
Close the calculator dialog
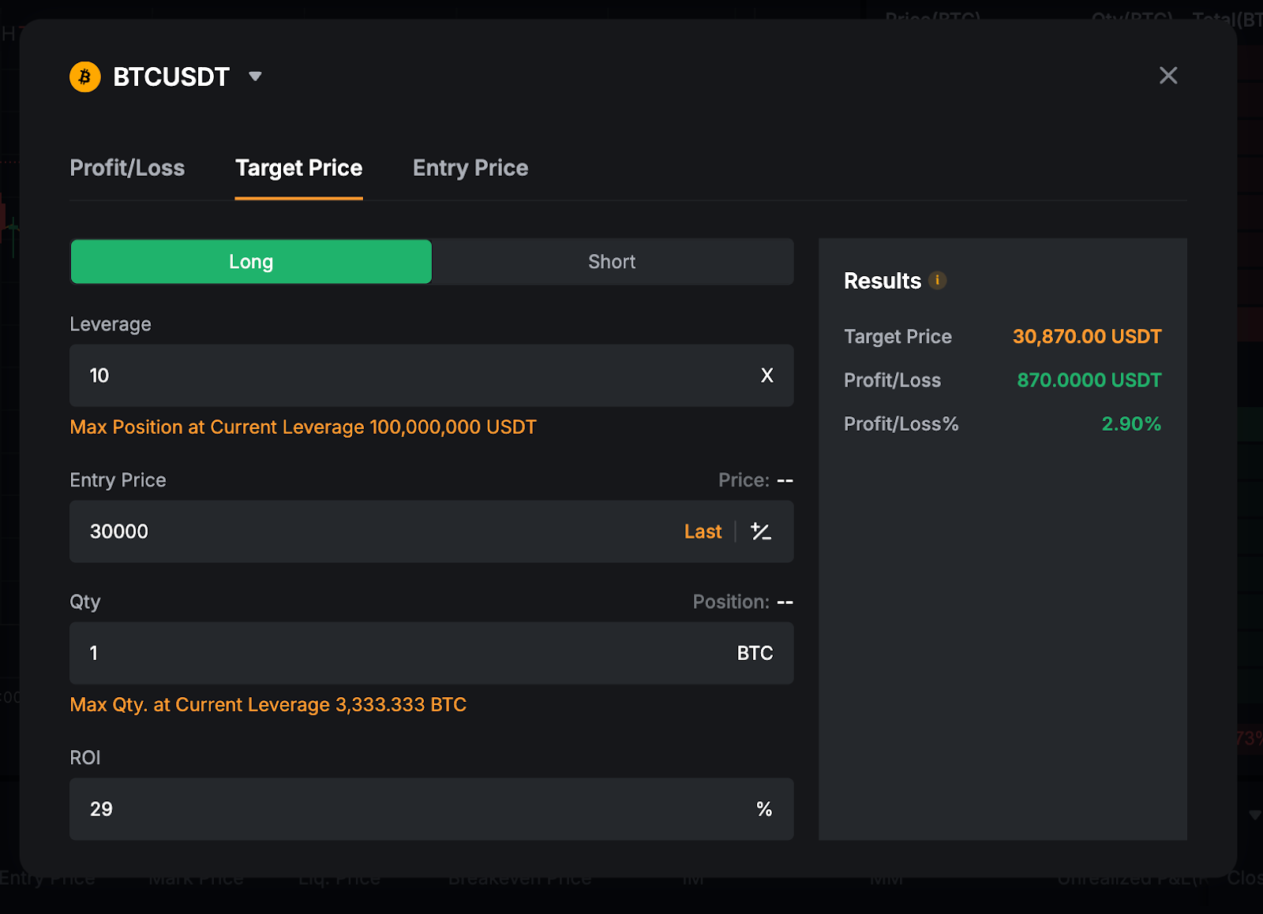[x=1167, y=76]
